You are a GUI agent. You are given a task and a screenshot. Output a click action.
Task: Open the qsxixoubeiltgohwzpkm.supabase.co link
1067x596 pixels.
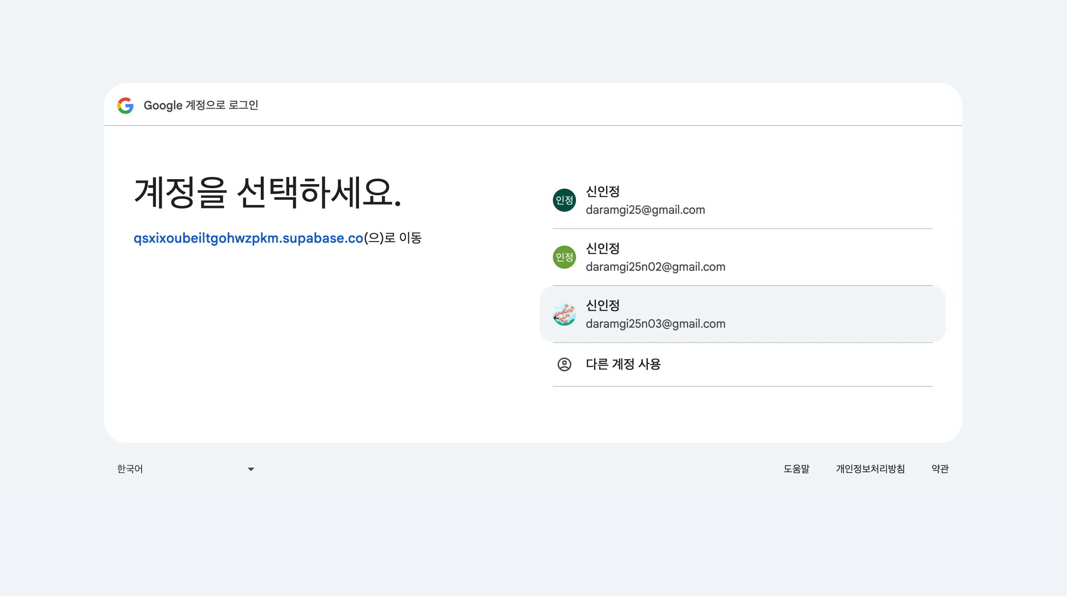248,238
